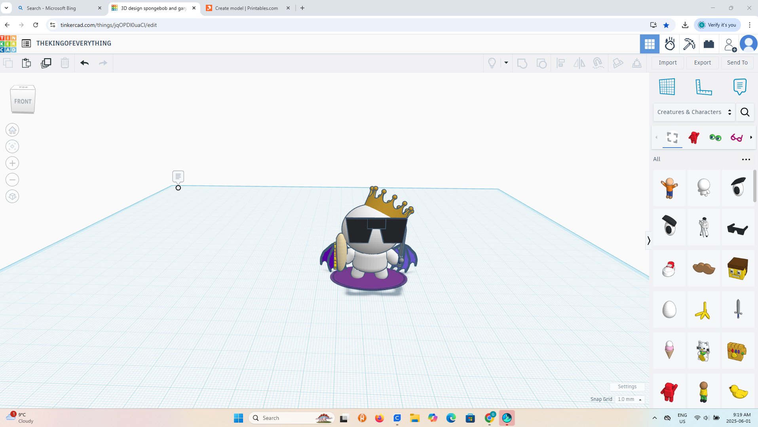Pick the brown mustache shape
Image resolution: width=758 pixels, height=427 pixels.
point(703,268)
